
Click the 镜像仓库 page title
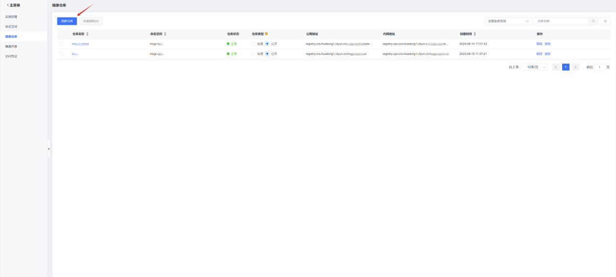click(59, 5)
